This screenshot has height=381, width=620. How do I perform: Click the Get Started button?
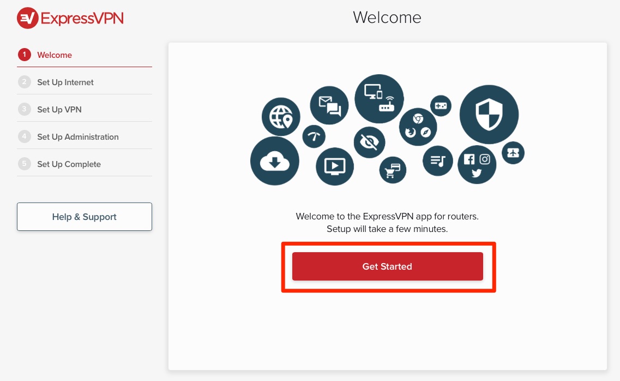click(x=387, y=266)
